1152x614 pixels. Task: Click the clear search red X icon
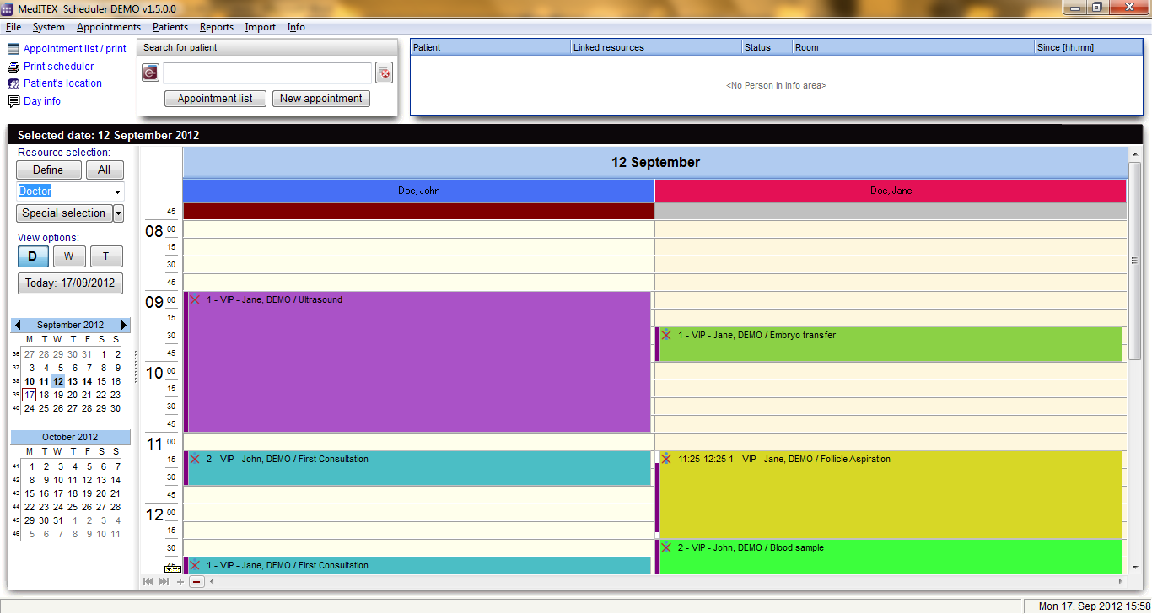385,73
